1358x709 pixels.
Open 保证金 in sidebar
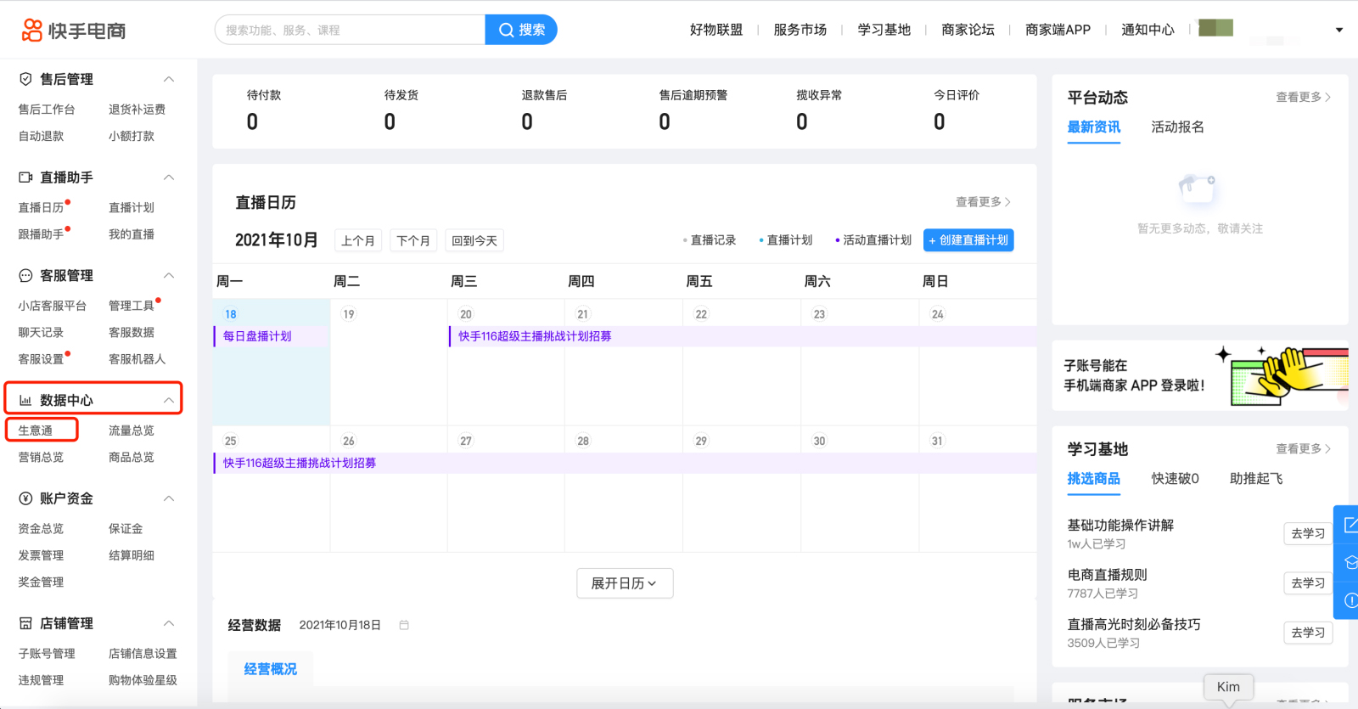point(126,528)
